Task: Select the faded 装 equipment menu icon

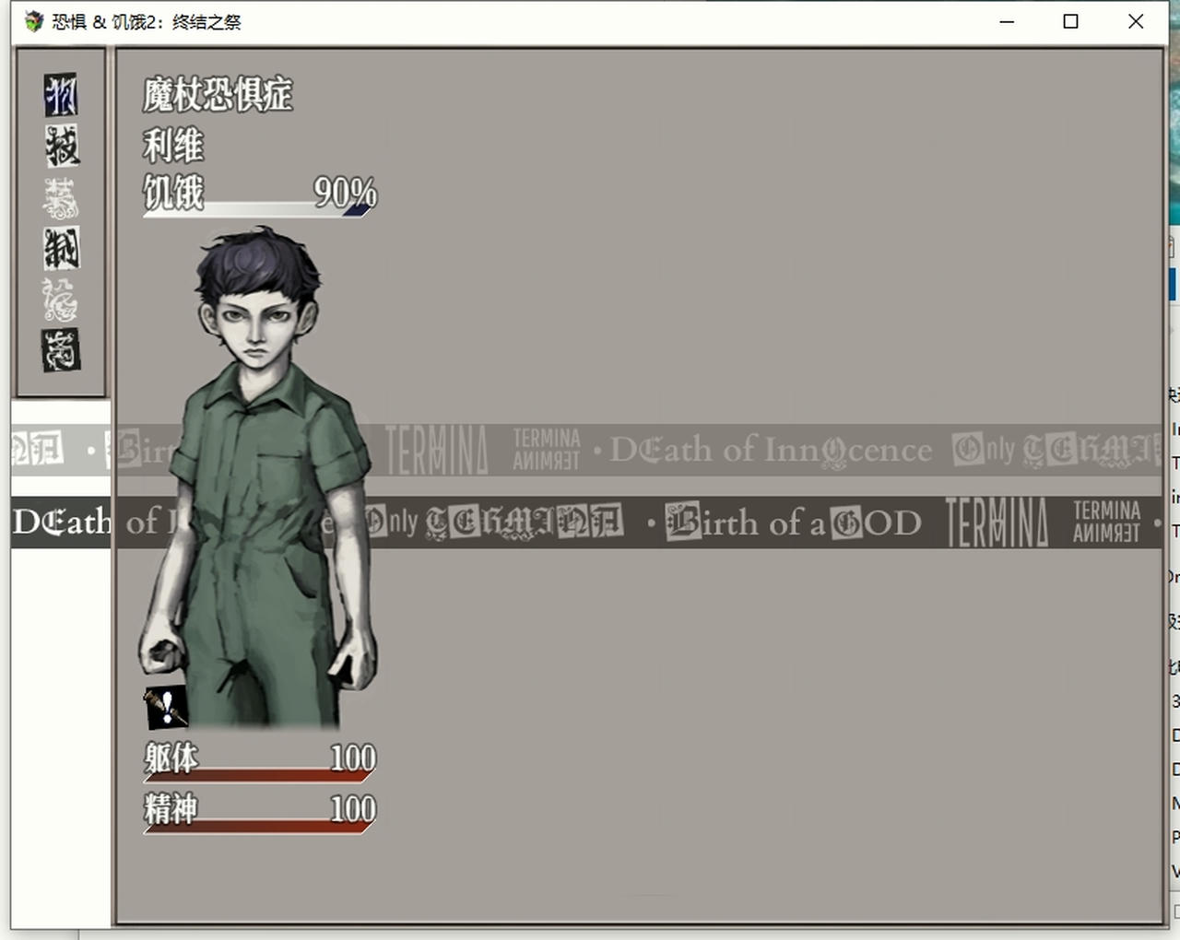Action: tap(61, 197)
